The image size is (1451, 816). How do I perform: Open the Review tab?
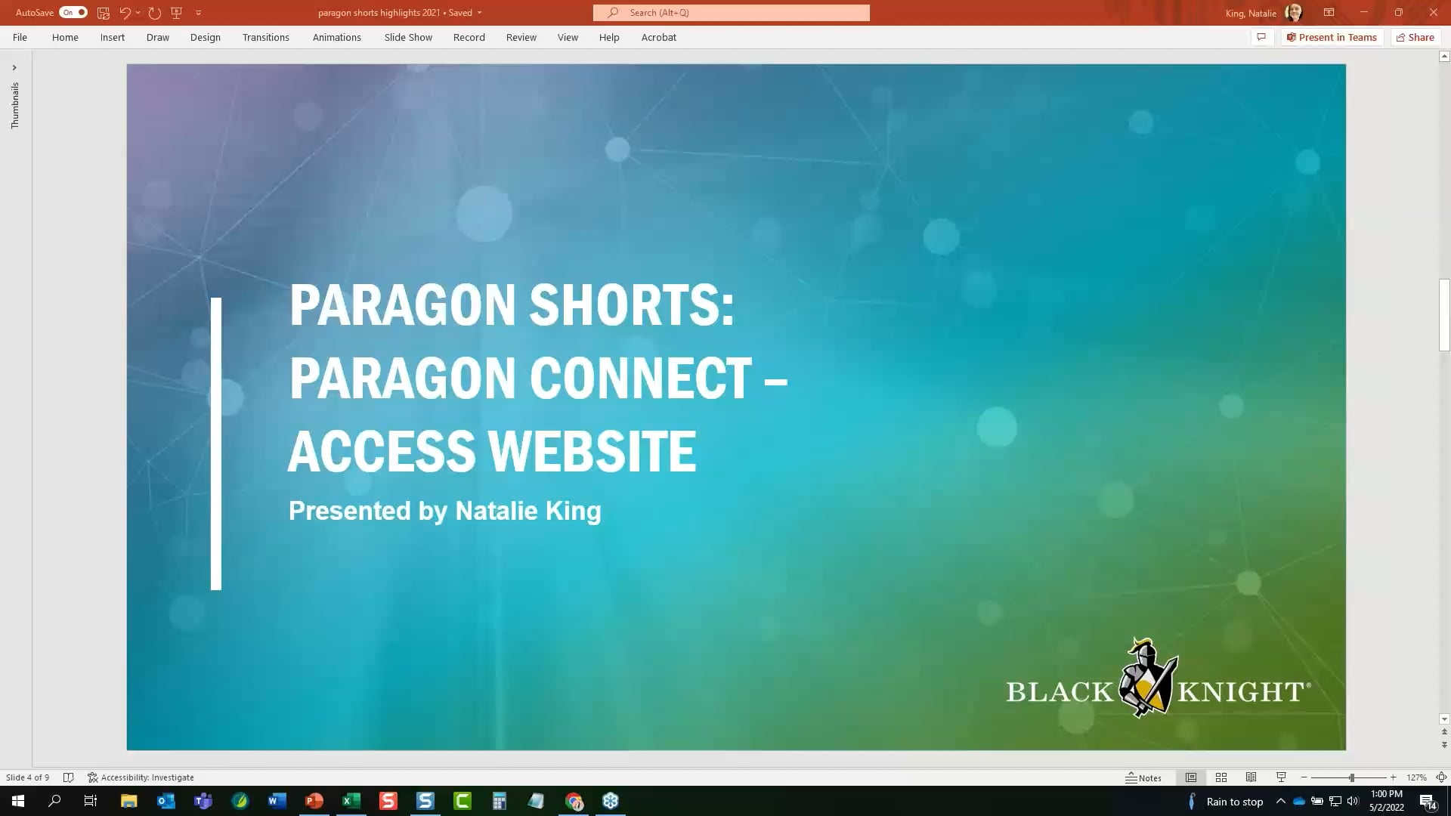click(x=521, y=37)
